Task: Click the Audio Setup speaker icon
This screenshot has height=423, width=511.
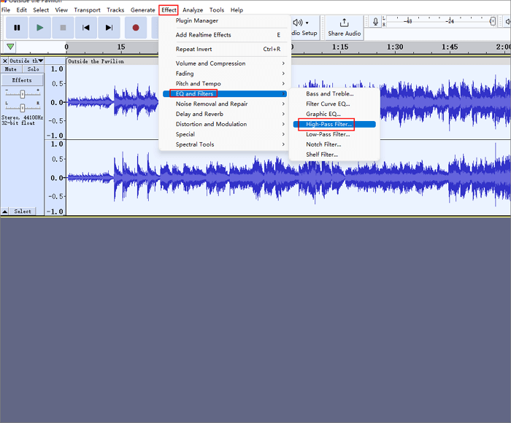Action: point(297,23)
